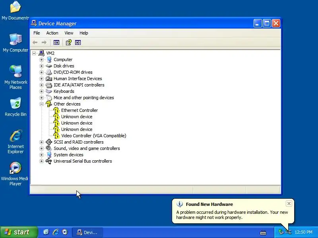318x238 pixels.
Task: Click Show Desktop quick launch icon
Action: pos(46,232)
